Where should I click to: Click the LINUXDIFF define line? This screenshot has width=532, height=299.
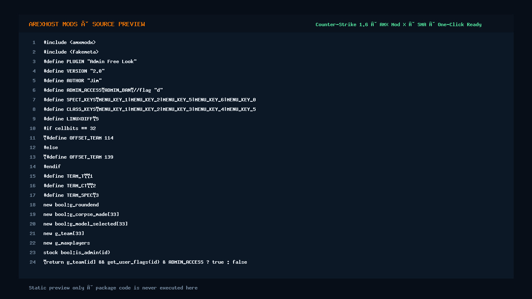(71, 119)
